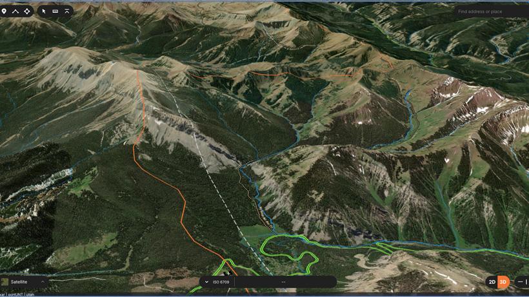The height and width of the screenshot is (297, 529).
Task: Pick the arrow cursor select tool
Action: (44, 12)
